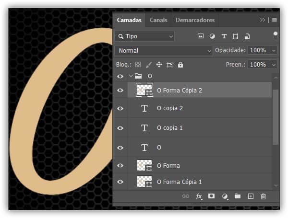Image resolution: width=288 pixels, height=218 pixels.
Task: Create new fill or adjustment layer
Action: tap(225, 196)
